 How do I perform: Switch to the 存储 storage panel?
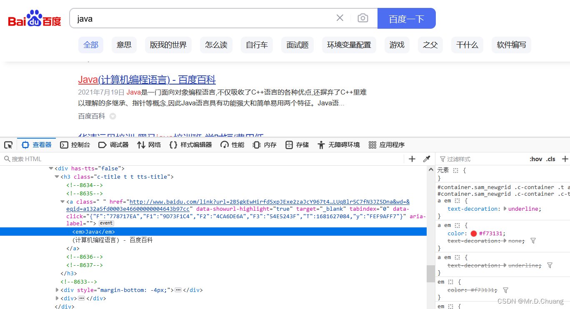click(x=297, y=145)
